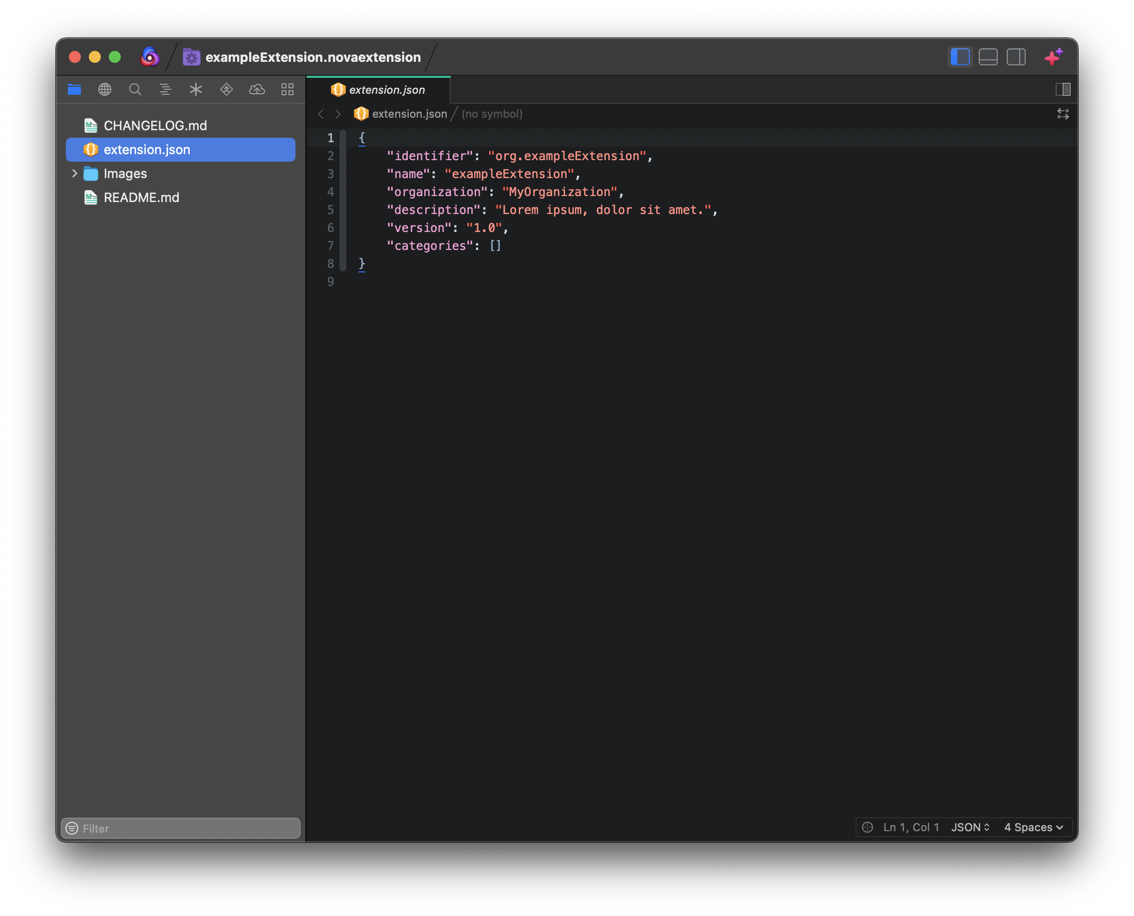Screen dimensions: 1134x916
Task: Toggle the right sidebar visibility
Action: coord(1016,57)
